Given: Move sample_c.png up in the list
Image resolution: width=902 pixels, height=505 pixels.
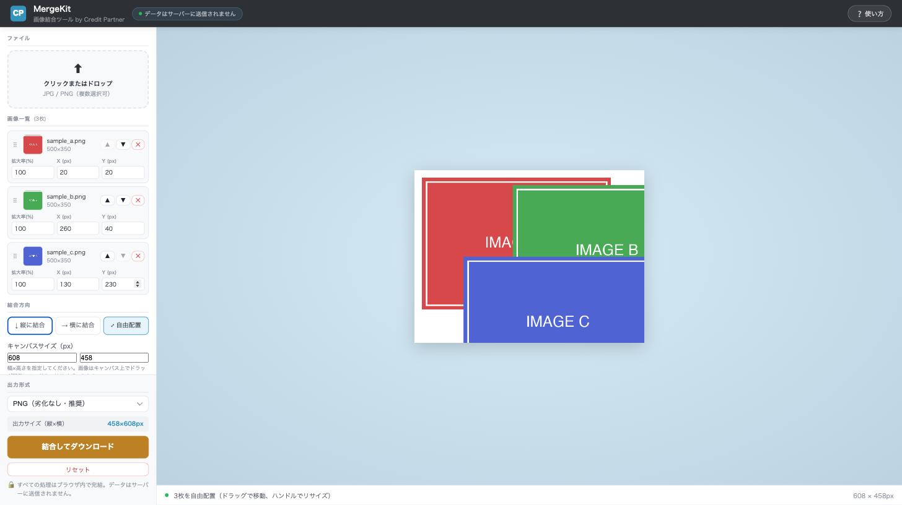Looking at the screenshot, I should point(107,256).
